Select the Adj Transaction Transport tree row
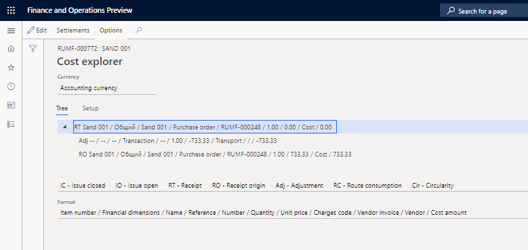 [178, 141]
